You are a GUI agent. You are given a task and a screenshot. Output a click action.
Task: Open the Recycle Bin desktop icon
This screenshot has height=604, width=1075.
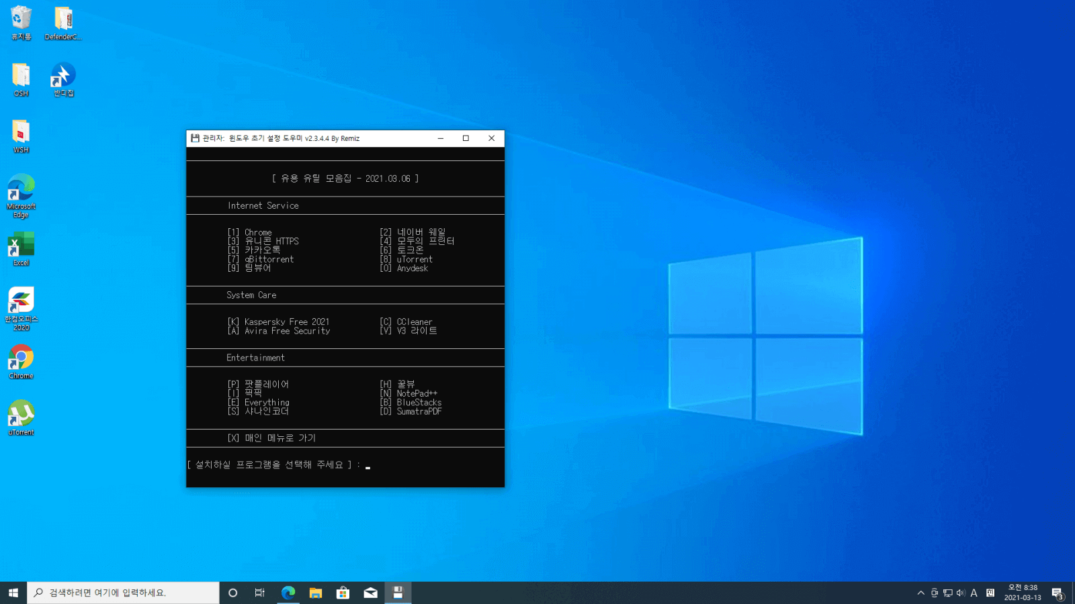[21, 23]
